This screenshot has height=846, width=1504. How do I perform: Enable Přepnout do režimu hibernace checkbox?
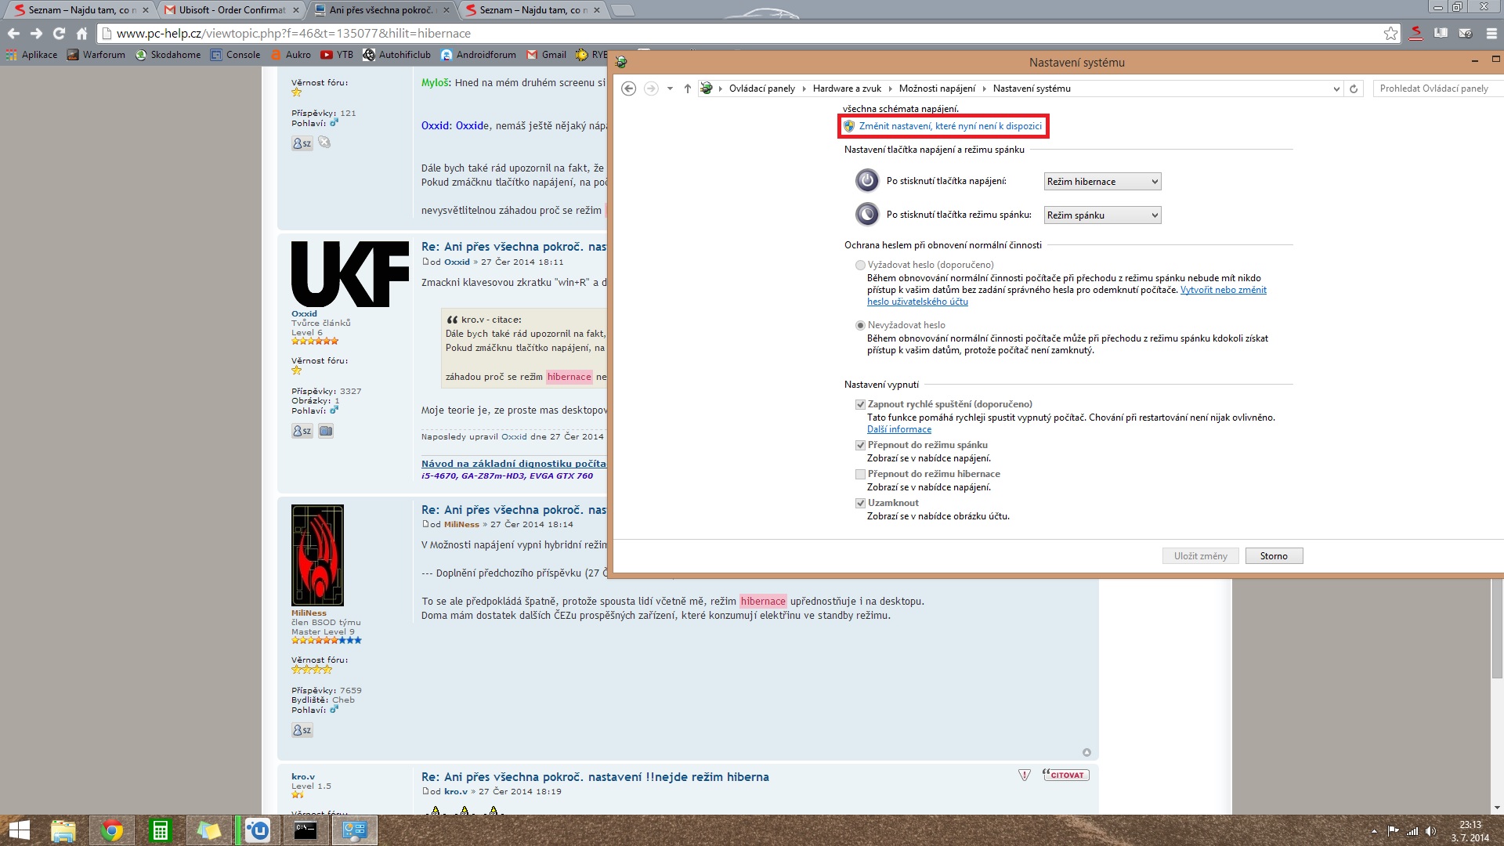coord(860,475)
